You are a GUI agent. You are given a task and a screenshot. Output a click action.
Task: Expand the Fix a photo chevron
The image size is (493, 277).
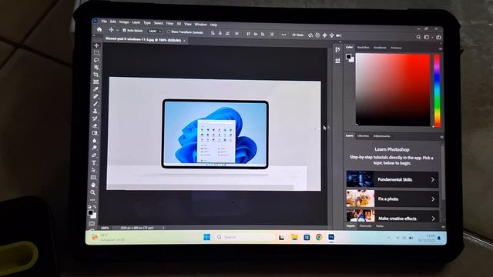click(433, 199)
